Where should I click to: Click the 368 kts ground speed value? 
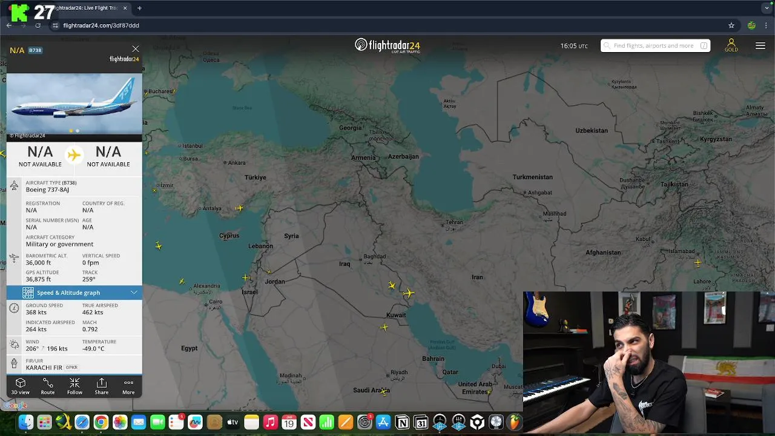(x=36, y=312)
